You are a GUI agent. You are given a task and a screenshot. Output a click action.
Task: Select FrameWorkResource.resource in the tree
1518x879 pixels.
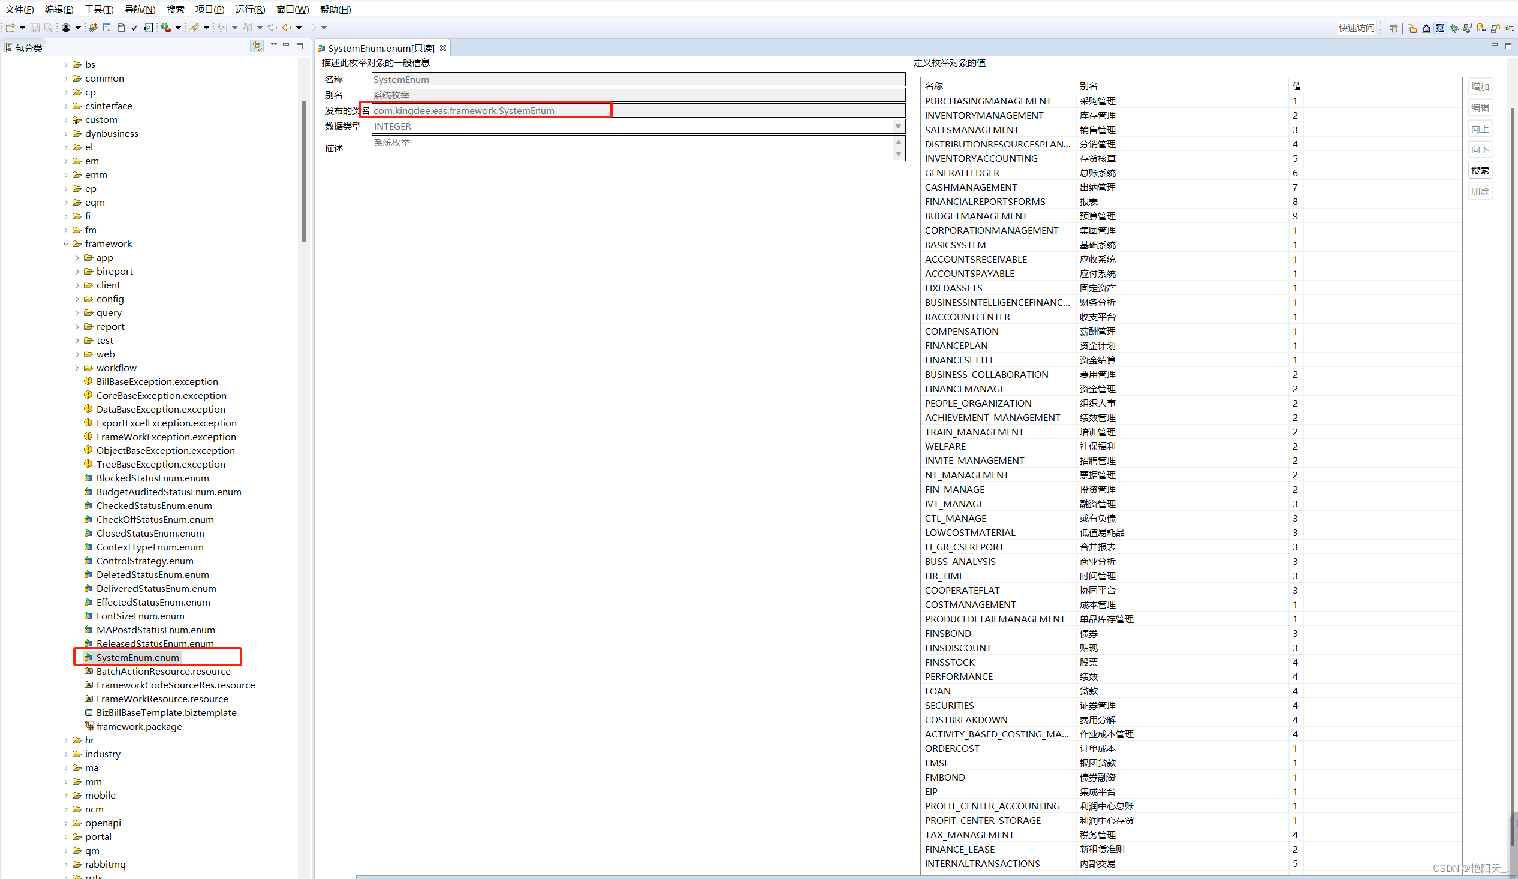(162, 699)
